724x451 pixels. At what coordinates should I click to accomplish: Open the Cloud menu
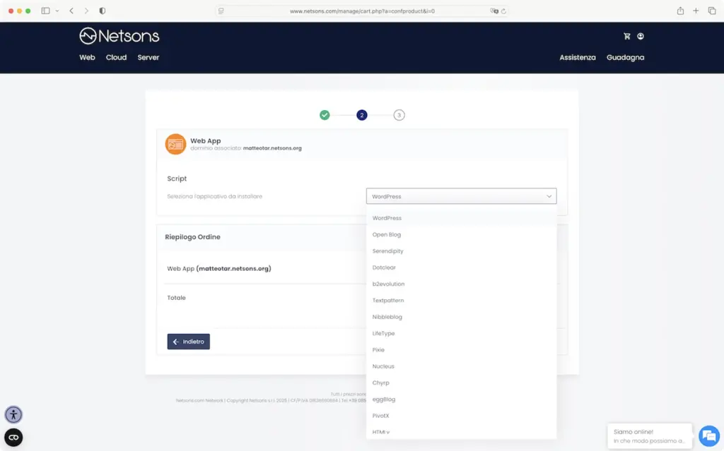coord(116,57)
